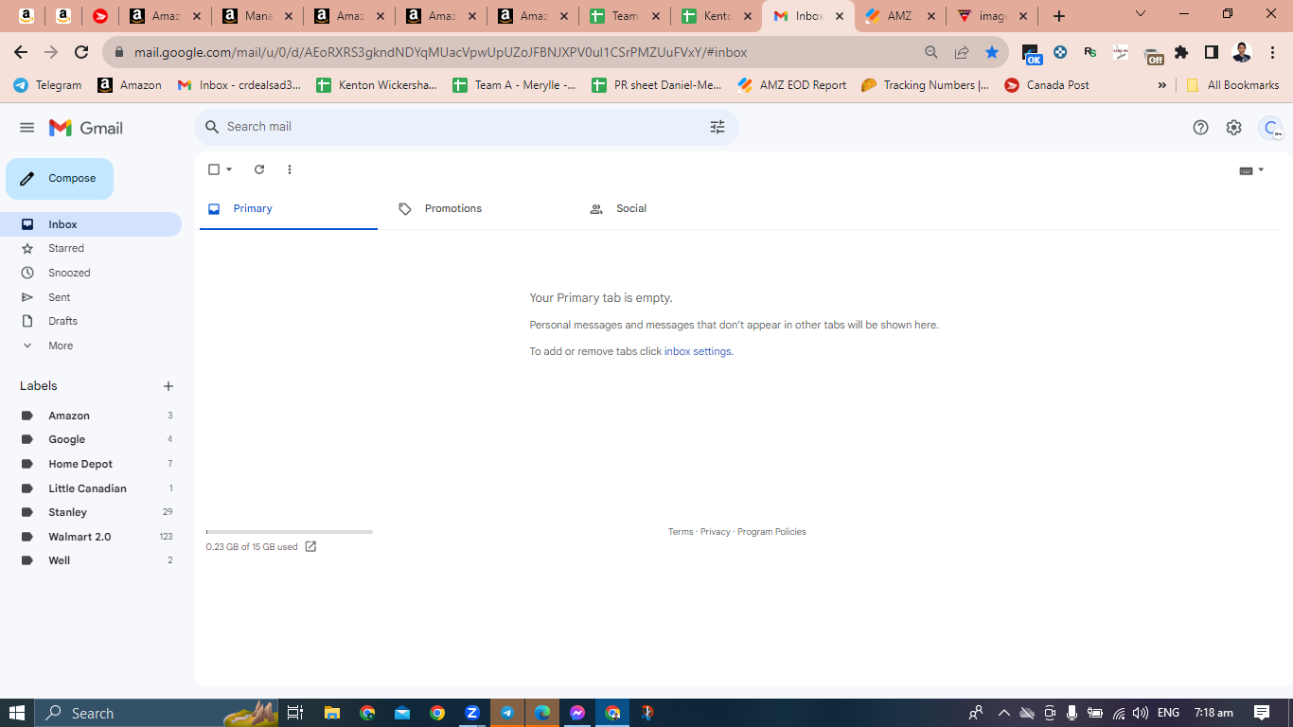Open the Google account avatar
Viewport: 1293px width, 727px height.
pos(1270,128)
